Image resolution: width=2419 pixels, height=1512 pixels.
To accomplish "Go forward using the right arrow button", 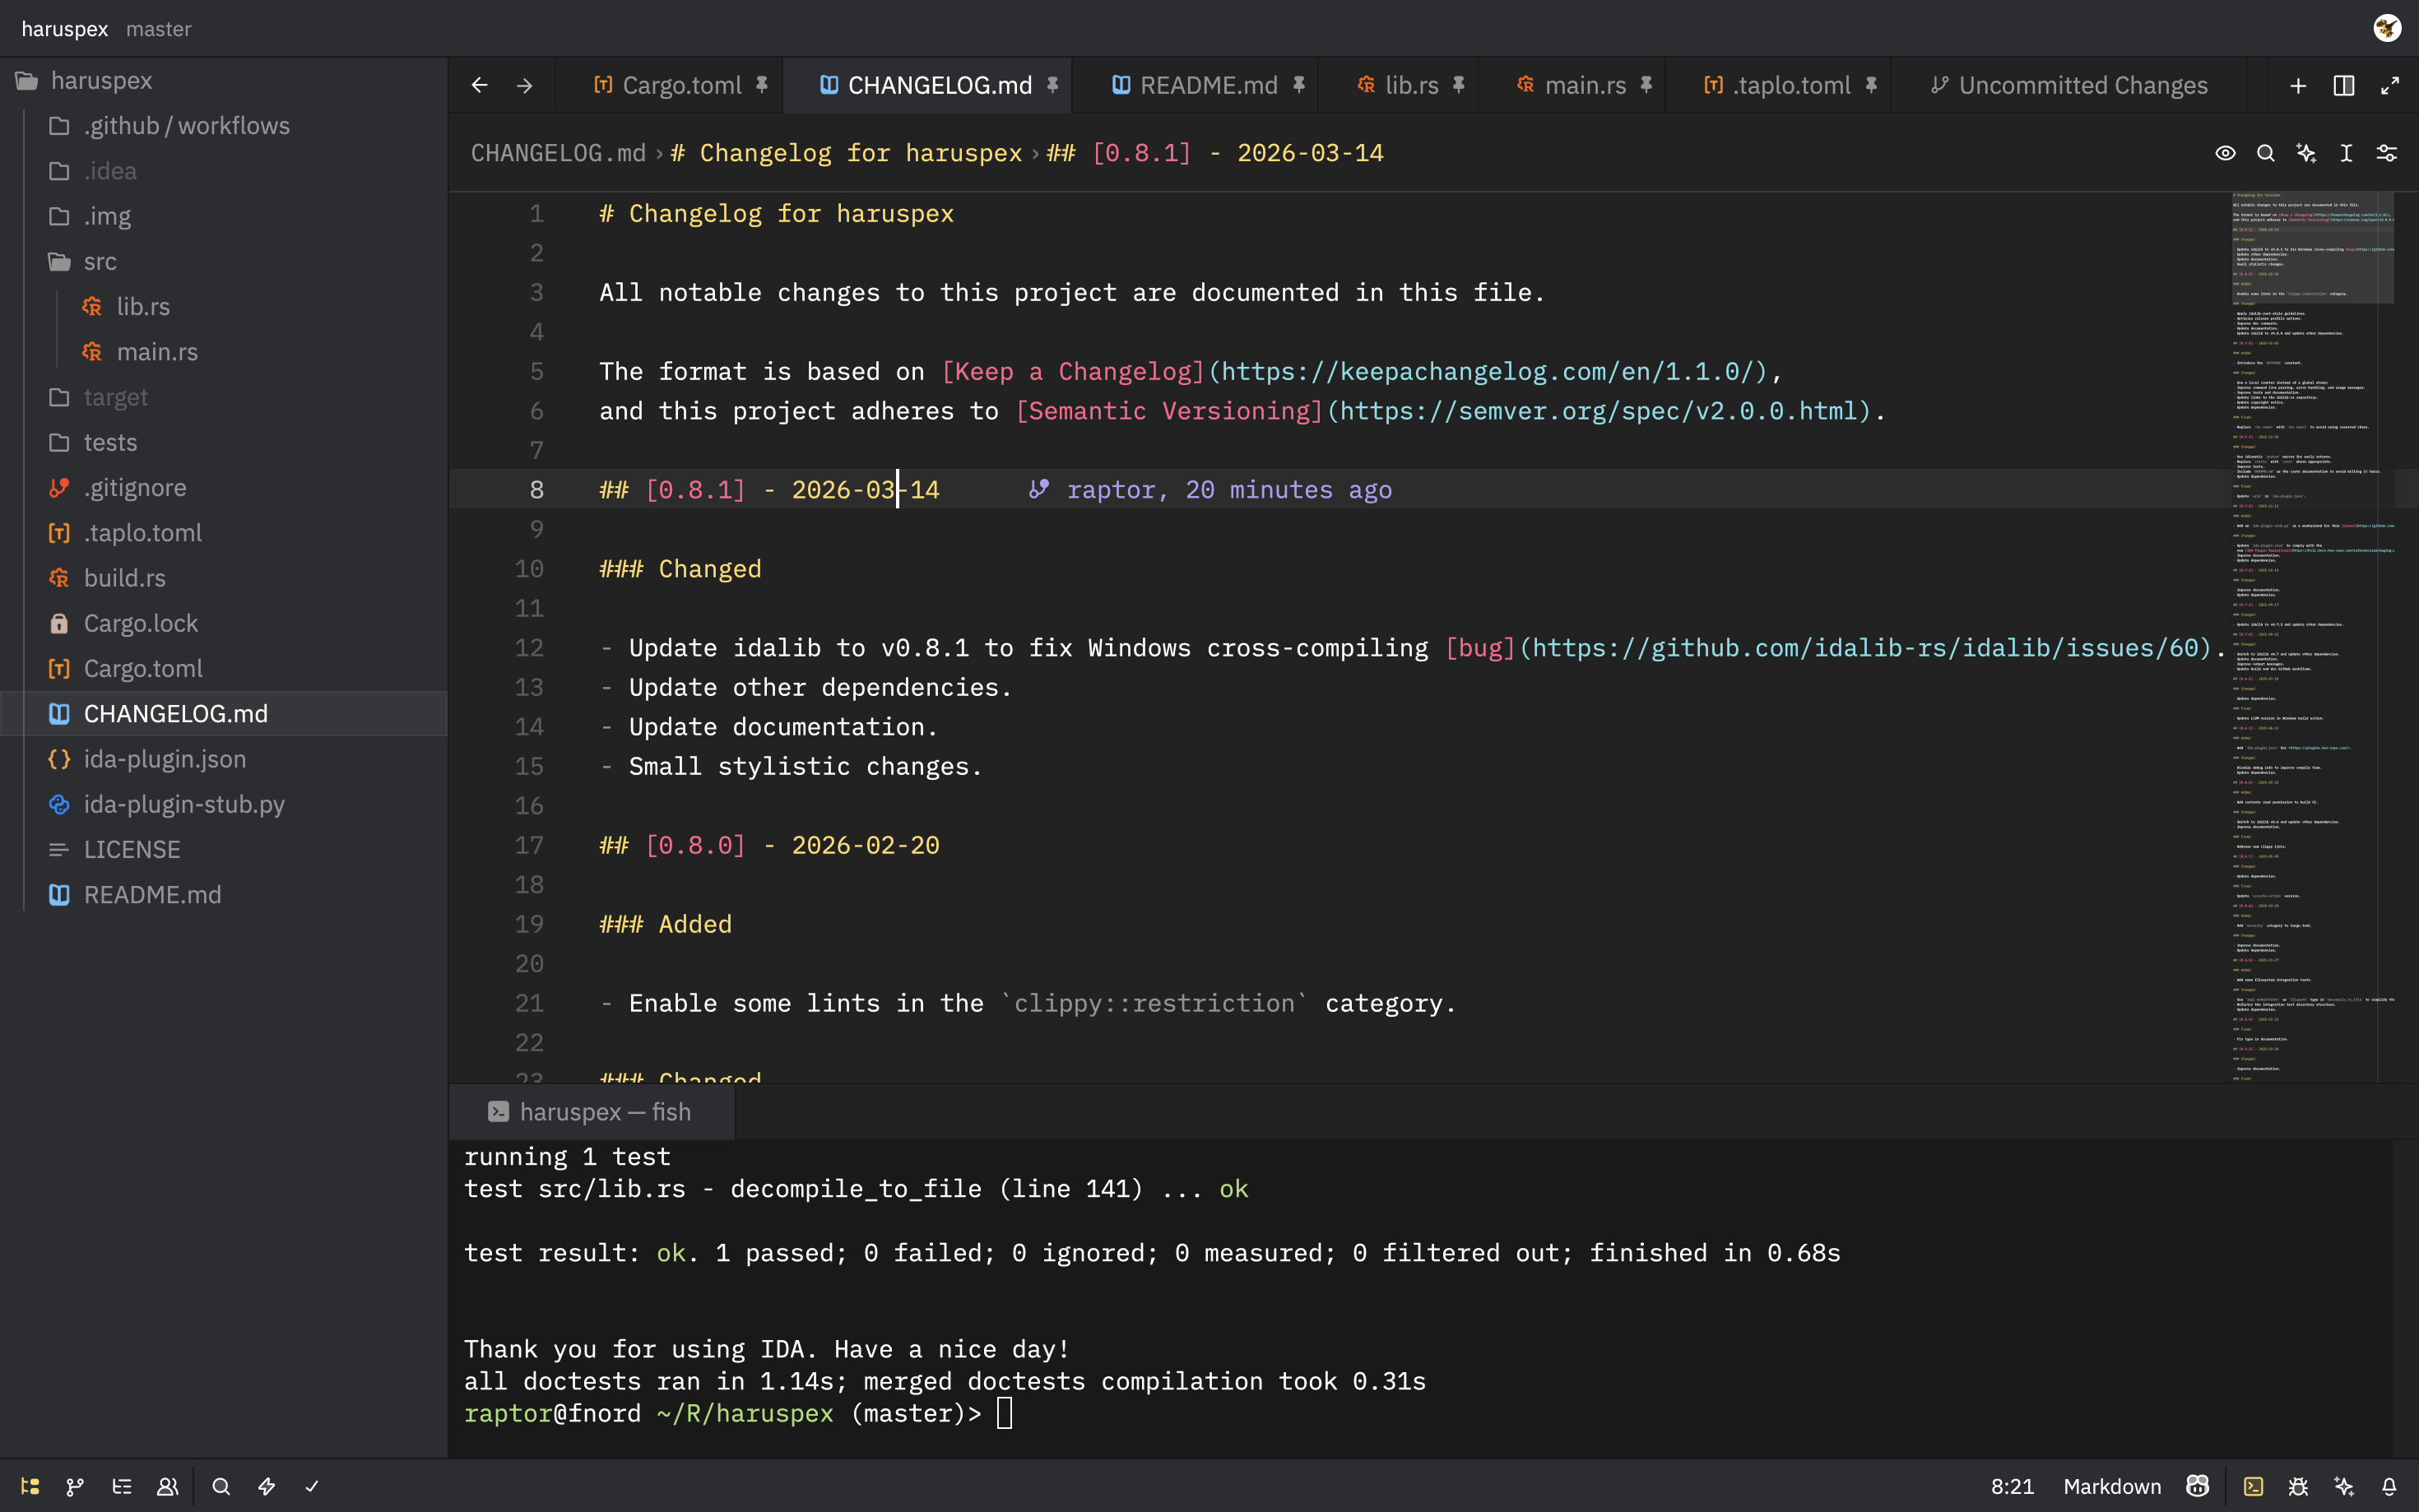I will pyautogui.click(x=525, y=86).
